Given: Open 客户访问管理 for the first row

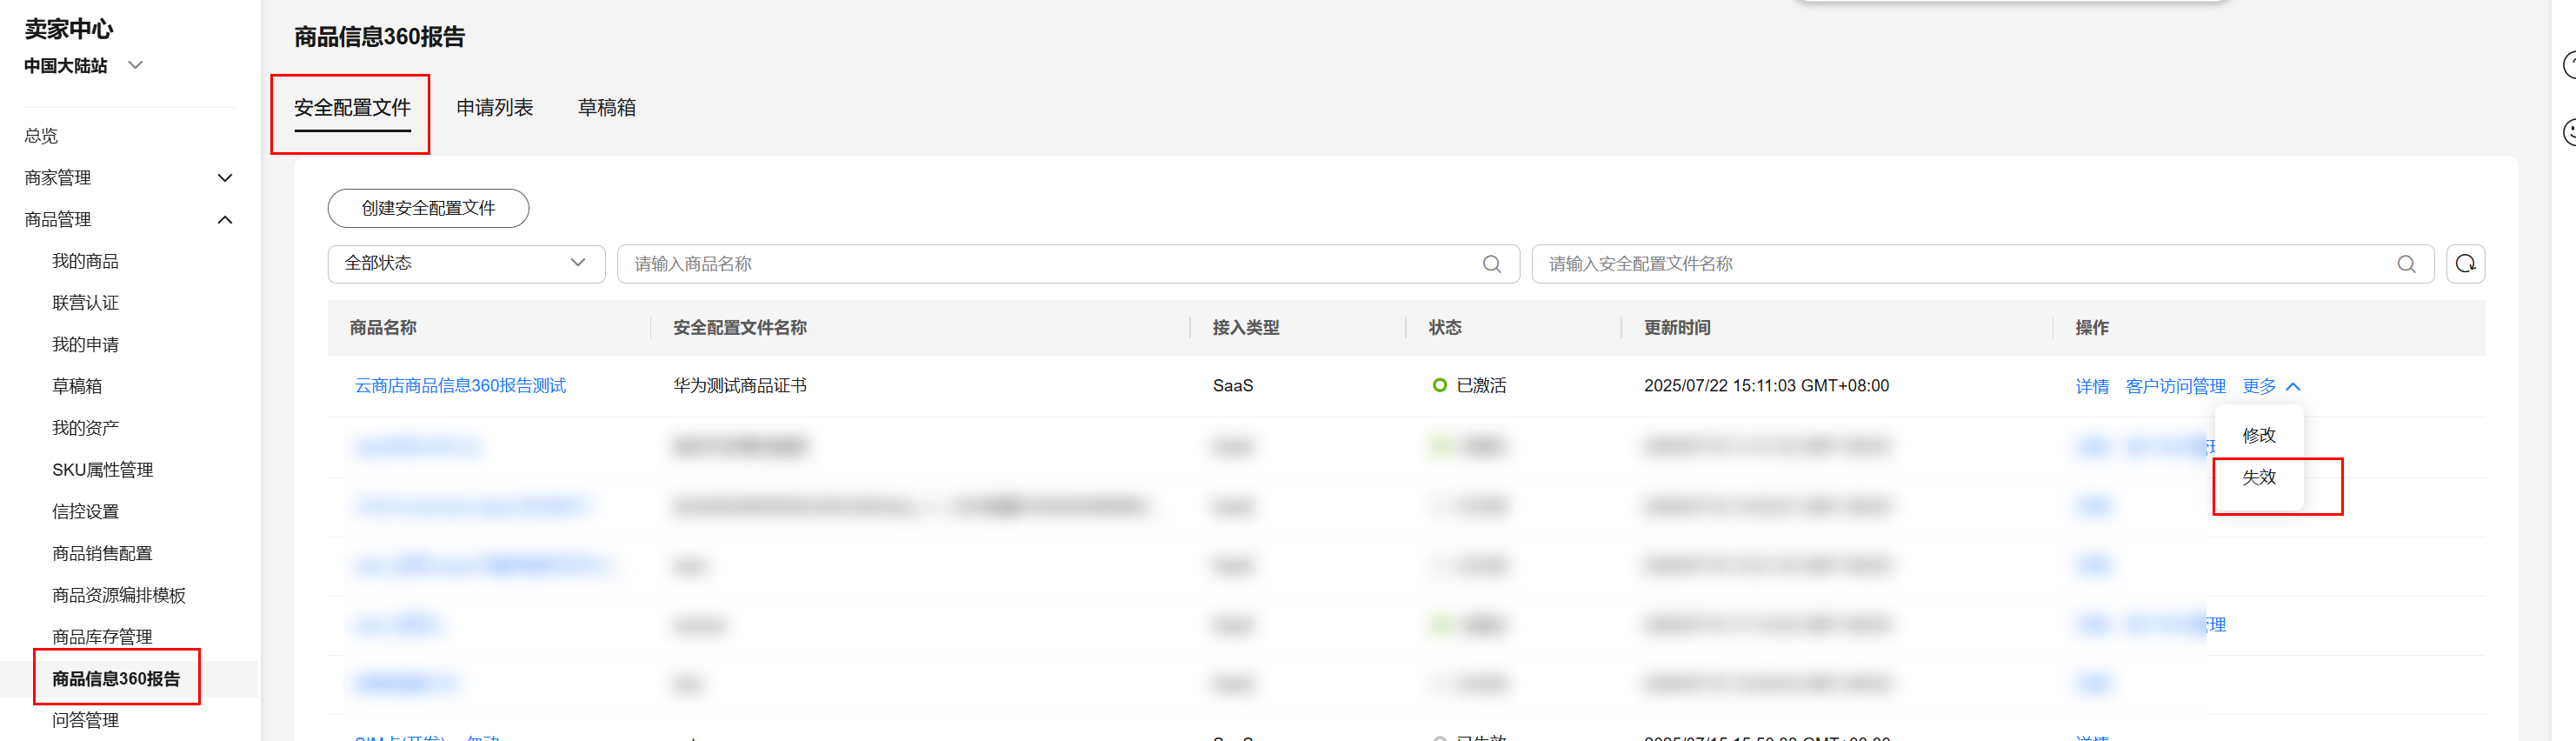Looking at the screenshot, I should (2175, 386).
